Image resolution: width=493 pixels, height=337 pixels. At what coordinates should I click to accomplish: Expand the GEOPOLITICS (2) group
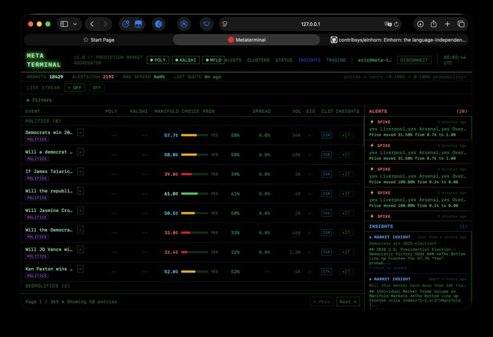point(48,286)
